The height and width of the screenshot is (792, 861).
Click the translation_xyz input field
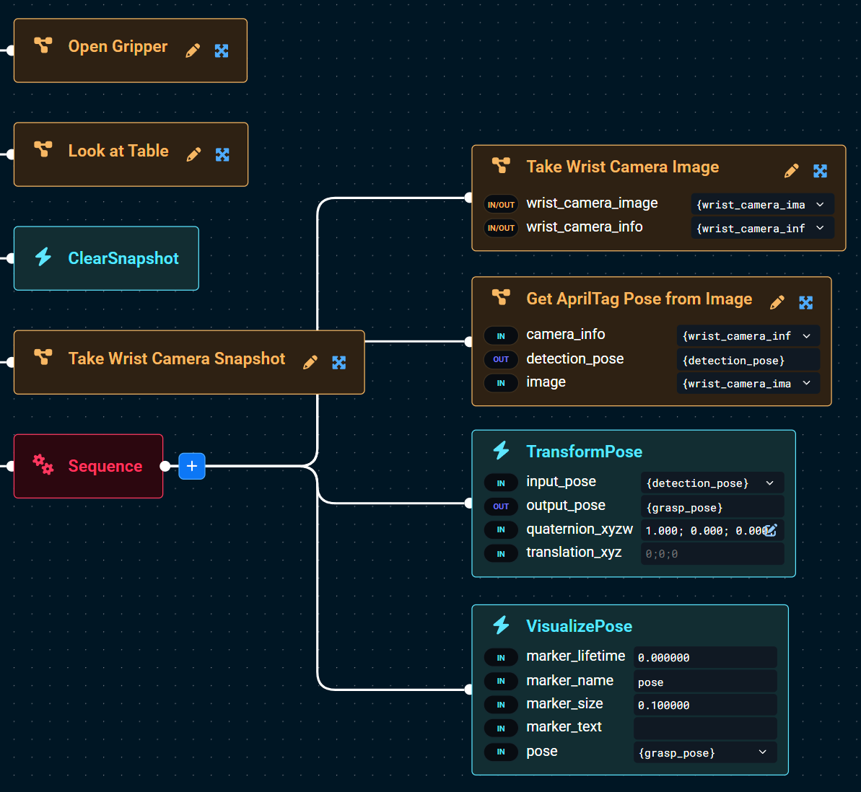(712, 553)
